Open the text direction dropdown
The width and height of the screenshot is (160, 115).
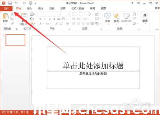[x=98, y=14]
